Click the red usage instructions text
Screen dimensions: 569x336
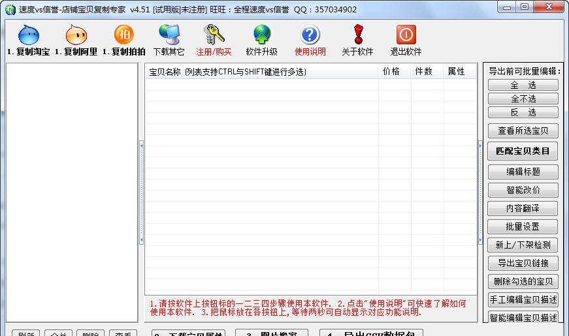[308, 308]
